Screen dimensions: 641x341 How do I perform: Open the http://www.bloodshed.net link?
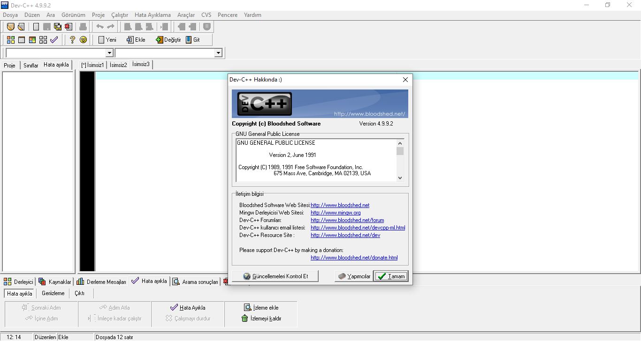pos(340,205)
